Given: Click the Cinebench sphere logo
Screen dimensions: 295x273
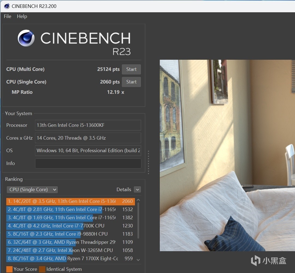Looking at the screenshot, I should [x=26, y=38].
